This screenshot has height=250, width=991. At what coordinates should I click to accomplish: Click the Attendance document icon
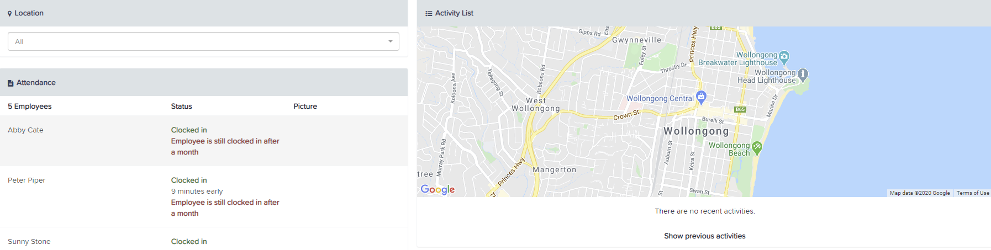pos(10,83)
